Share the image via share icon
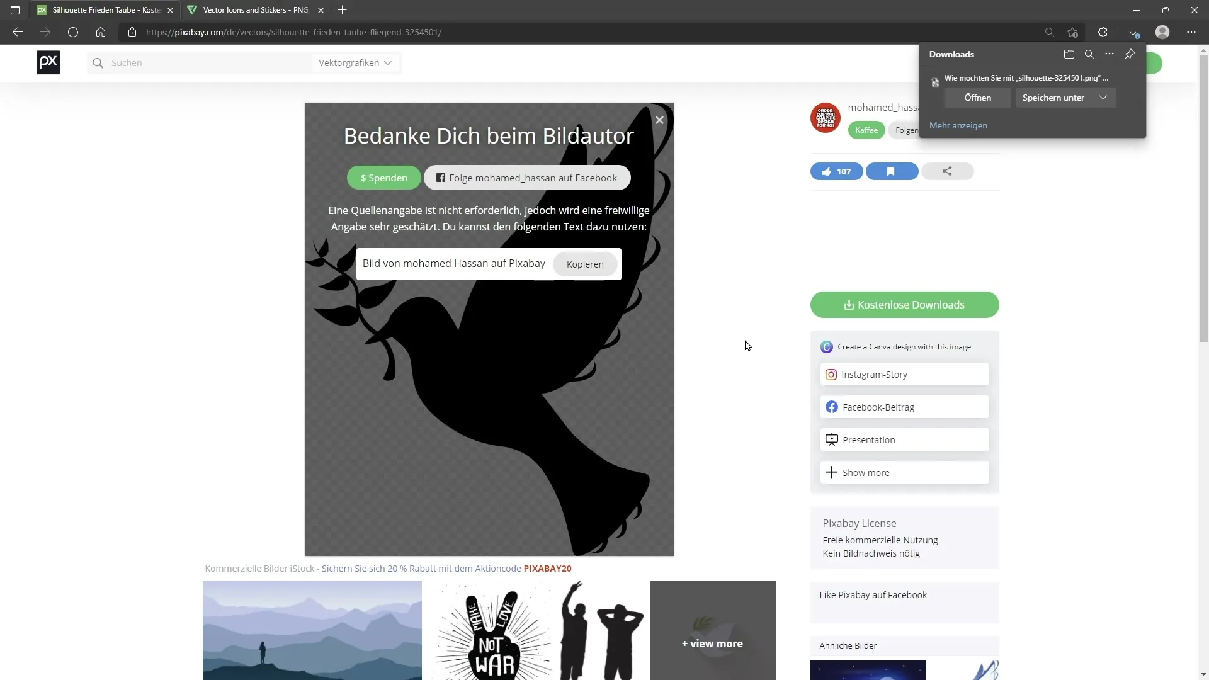 947,171
